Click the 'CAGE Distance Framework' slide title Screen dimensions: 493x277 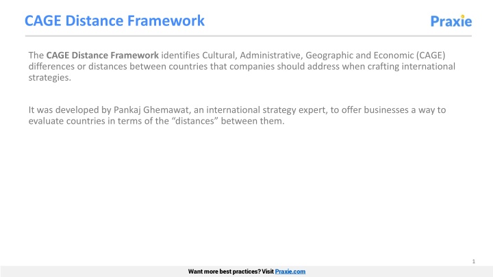(x=114, y=21)
